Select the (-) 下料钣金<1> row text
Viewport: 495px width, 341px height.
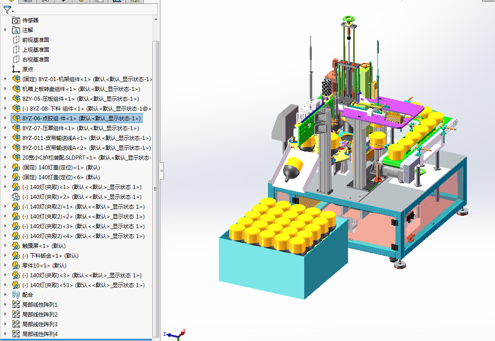[x=50, y=256]
